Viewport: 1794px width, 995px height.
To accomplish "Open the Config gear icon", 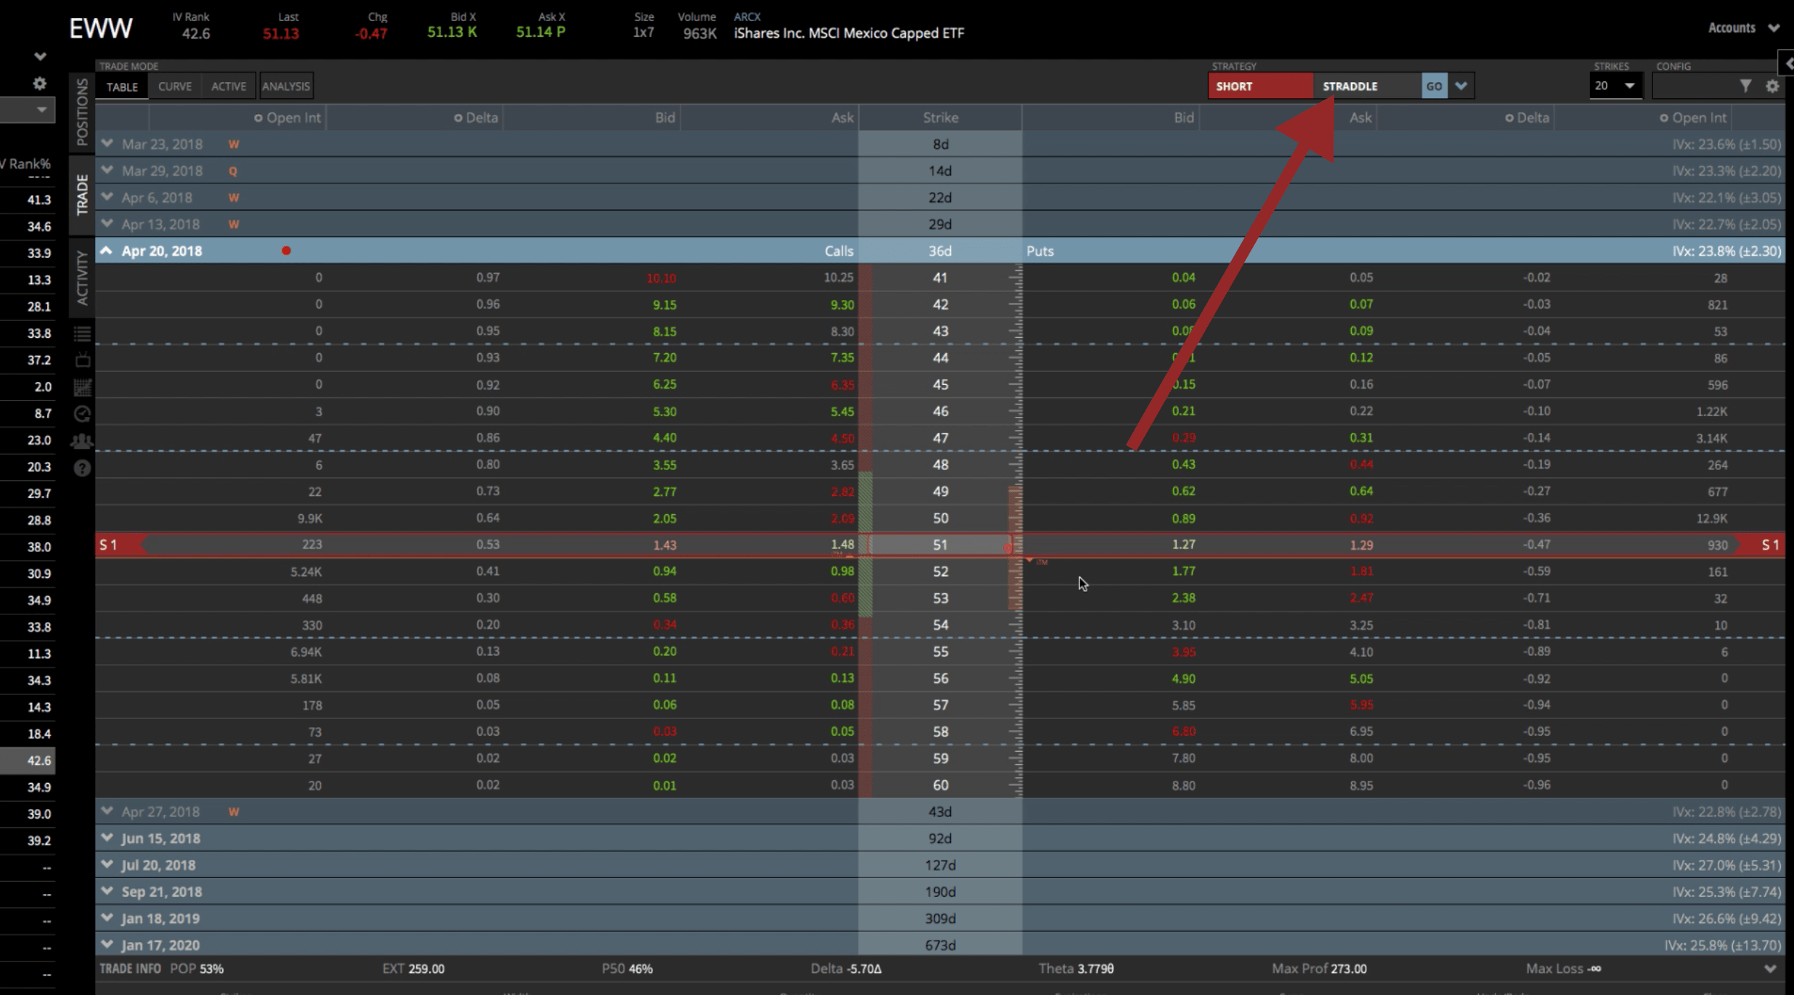I will (1772, 86).
